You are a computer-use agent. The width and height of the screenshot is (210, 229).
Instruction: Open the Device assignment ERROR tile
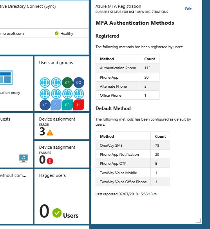(x=62, y=126)
